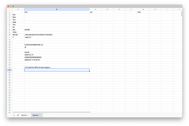Viewport: 189px width, 126px height.
Task: Select cell containing 'Dec'
Action: [57, 12]
